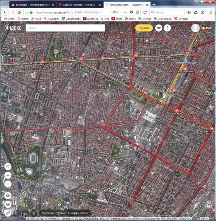This screenshot has height=221, width=216.
Task: Click the geolocation arrow button on map
Action: [8, 167]
